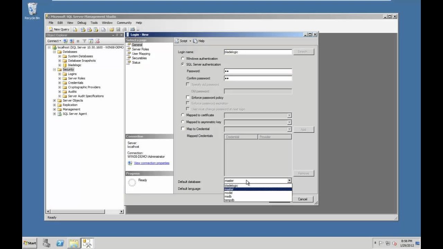This screenshot has height=249, width=443.
Task: Switch to the Server Roles page
Action: point(140,49)
